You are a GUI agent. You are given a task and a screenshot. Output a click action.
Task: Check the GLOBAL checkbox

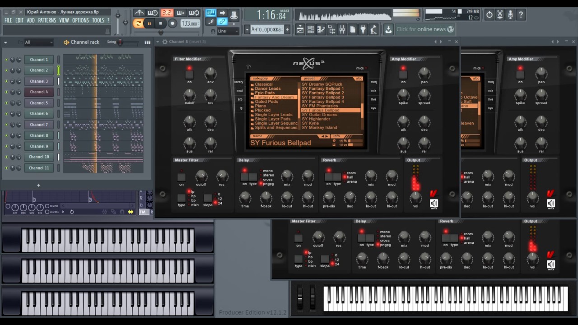pyautogui.click(x=47, y=212)
